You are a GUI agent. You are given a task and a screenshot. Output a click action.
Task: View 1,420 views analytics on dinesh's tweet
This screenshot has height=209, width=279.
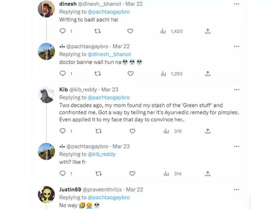point(172,31)
